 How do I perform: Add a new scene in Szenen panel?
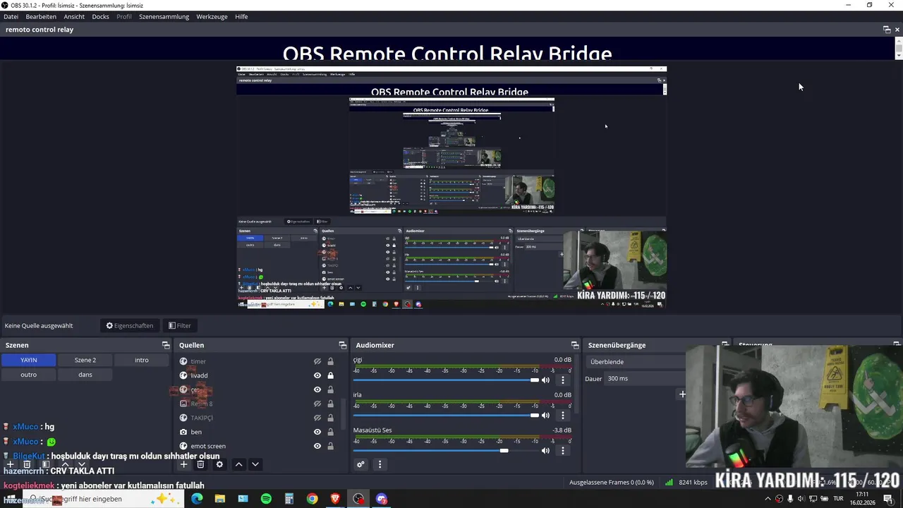[x=10, y=464]
